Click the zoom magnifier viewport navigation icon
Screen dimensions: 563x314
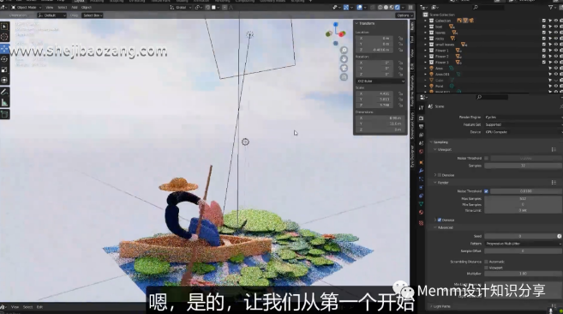click(x=344, y=50)
